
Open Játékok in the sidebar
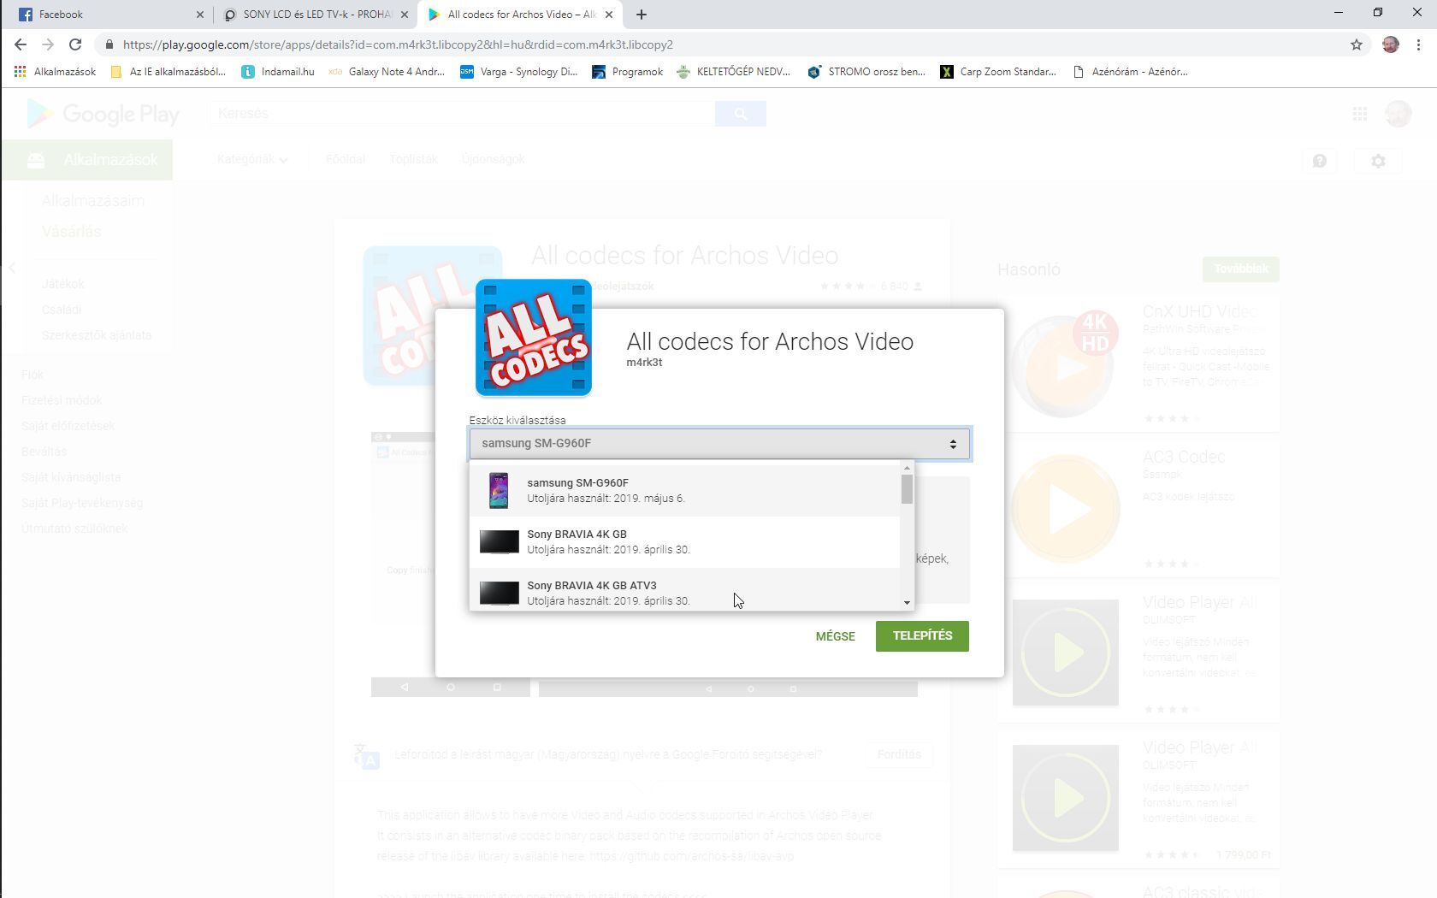pos(63,284)
